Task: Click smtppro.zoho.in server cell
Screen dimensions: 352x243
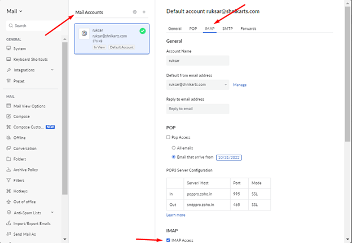Action: 207,205
